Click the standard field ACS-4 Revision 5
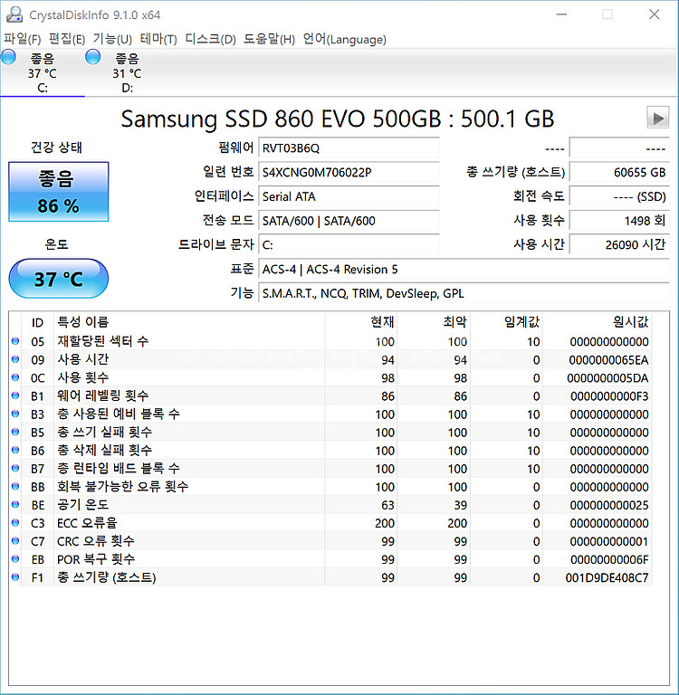The width and height of the screenshot is (679, 695). (x=464, y=269)
